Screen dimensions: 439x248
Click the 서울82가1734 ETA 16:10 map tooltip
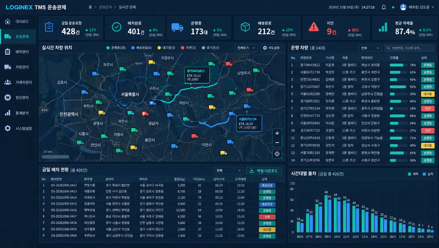[249, 123]
